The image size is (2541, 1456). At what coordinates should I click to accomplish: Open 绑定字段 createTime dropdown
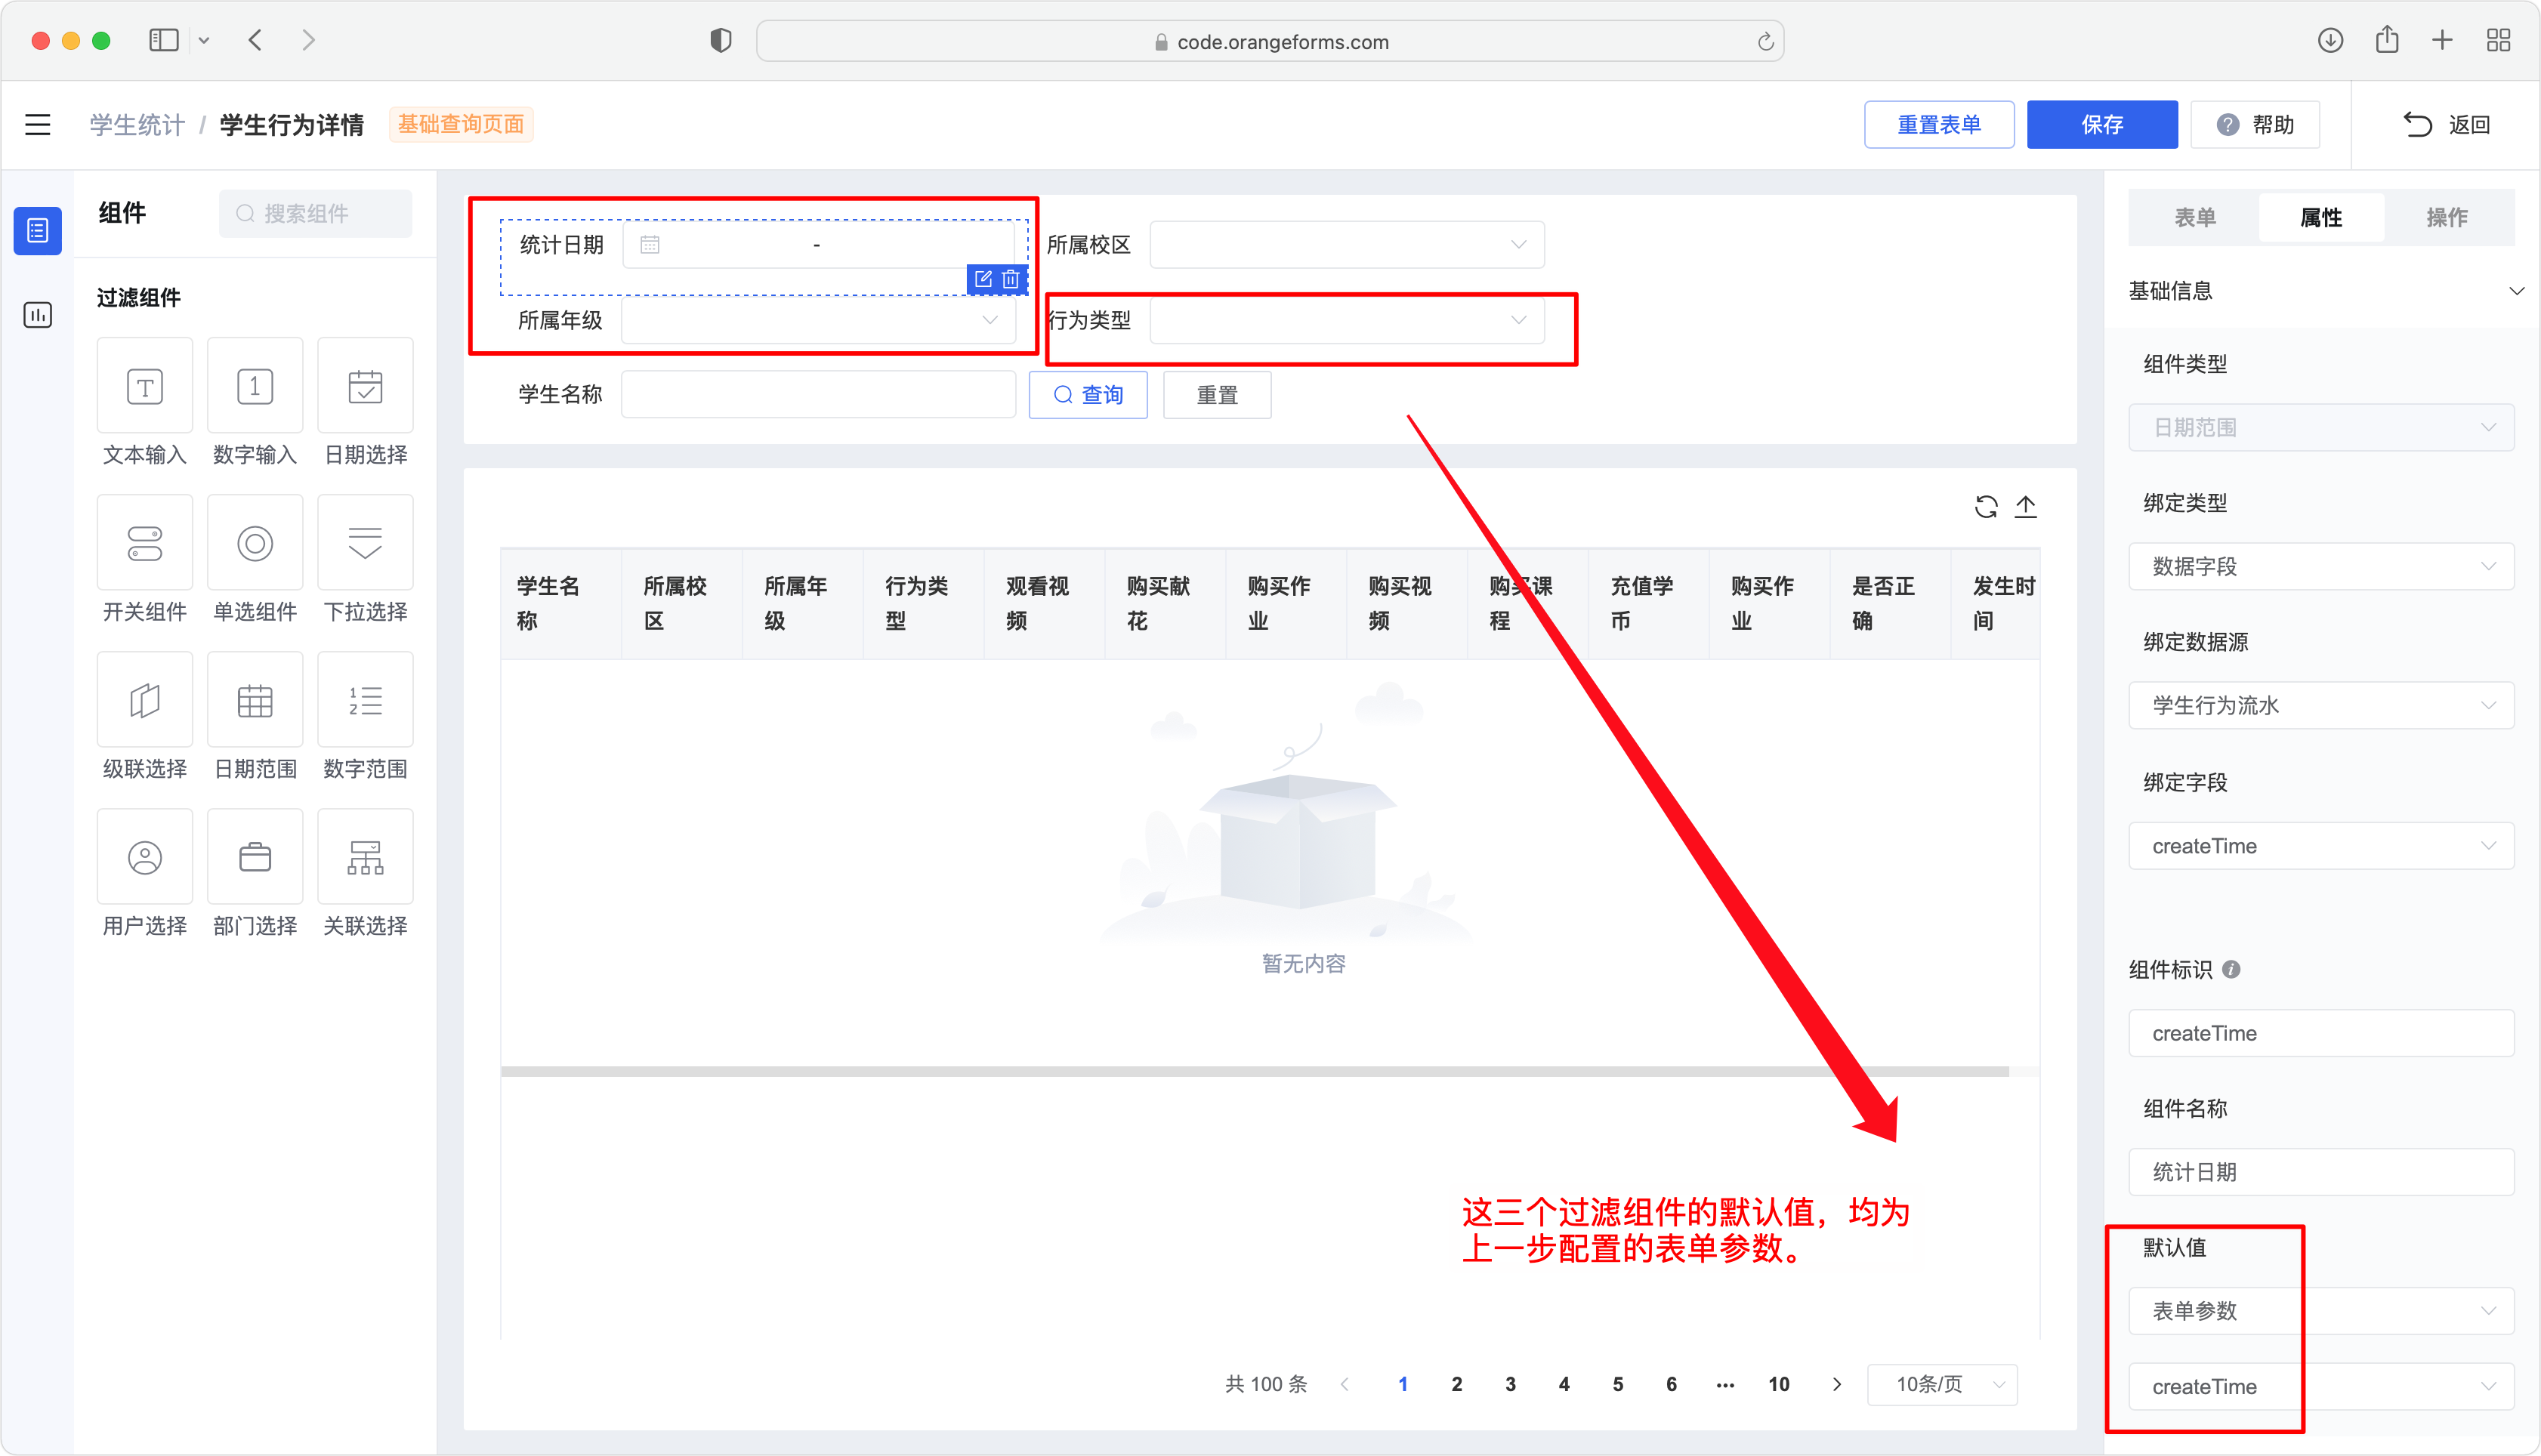click(2320, 846)
